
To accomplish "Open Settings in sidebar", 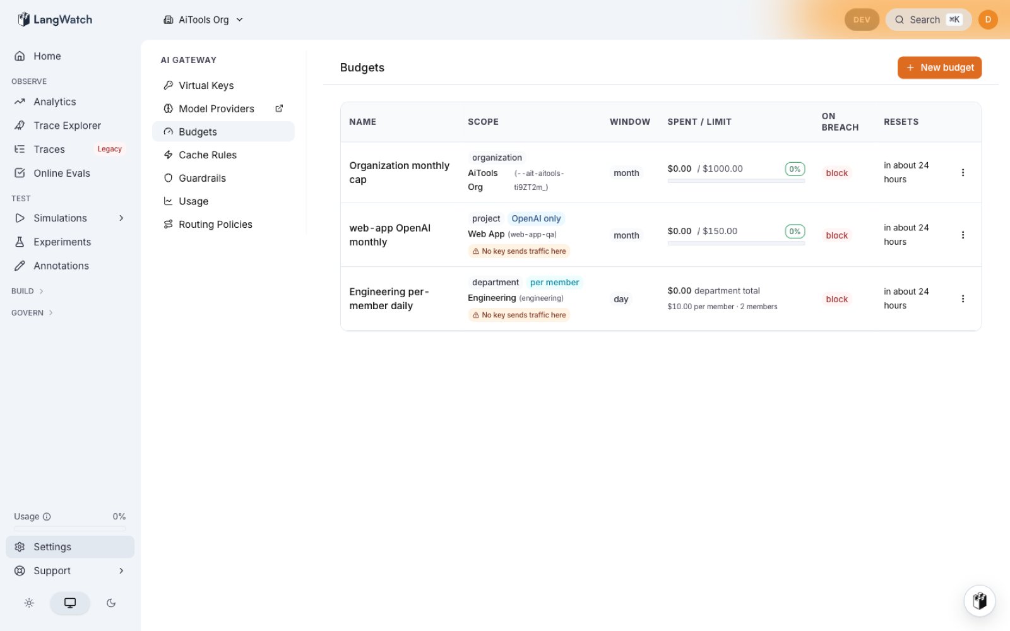I will pos(70,547).
